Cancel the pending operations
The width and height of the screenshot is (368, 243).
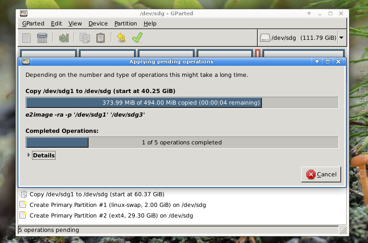[x=321, y=174]
